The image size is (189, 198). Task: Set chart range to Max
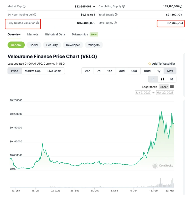170,71
